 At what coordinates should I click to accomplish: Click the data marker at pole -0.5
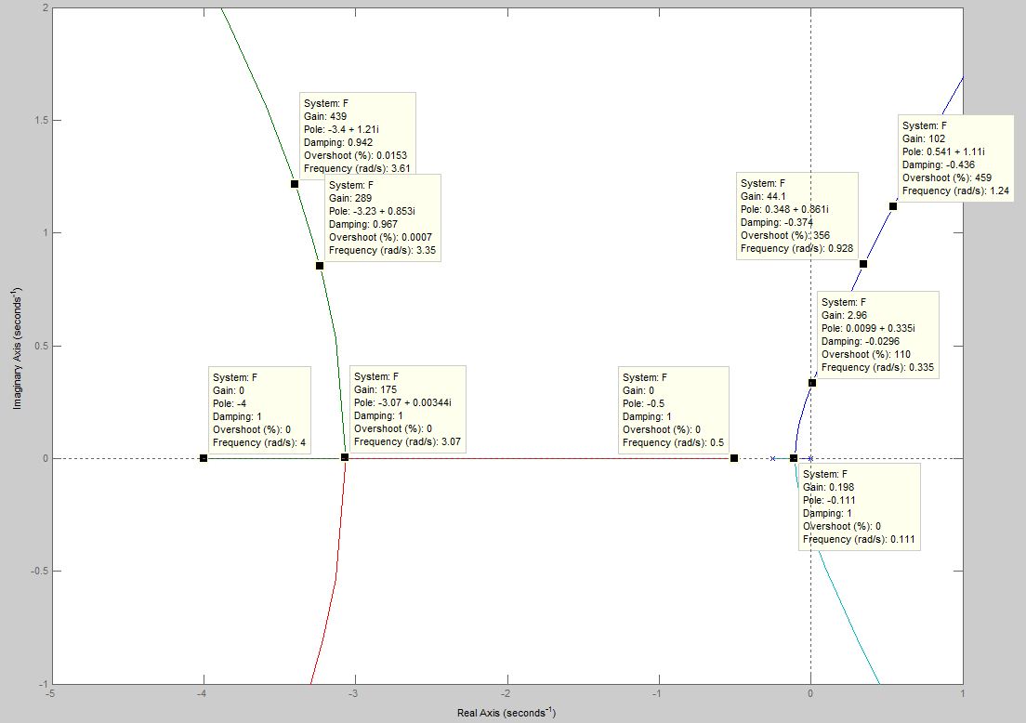pos(734,458)
